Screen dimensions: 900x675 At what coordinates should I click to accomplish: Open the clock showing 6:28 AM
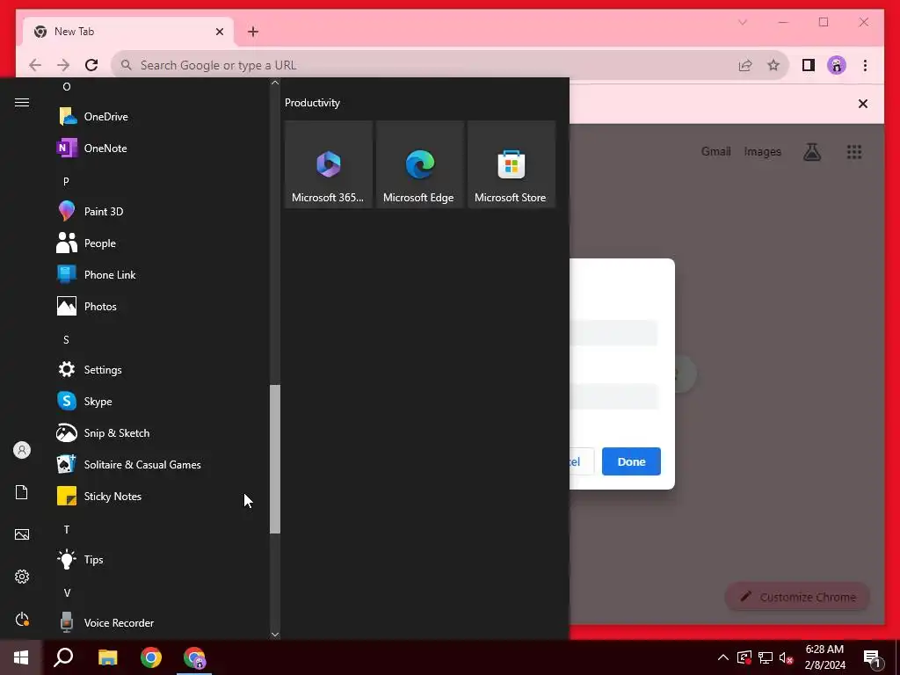coord(824,657)
